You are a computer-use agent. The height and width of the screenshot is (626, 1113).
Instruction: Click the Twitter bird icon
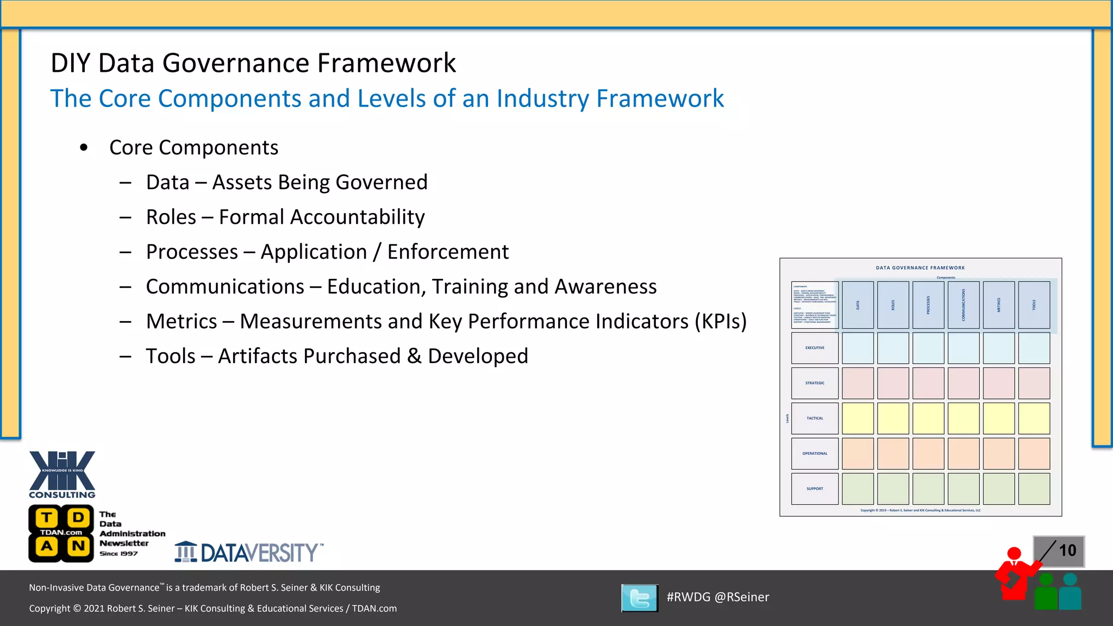click(640, 598)
